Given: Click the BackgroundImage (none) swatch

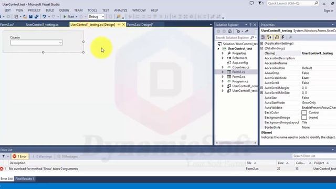Looking at the screenshot, I should pos(304,118).
